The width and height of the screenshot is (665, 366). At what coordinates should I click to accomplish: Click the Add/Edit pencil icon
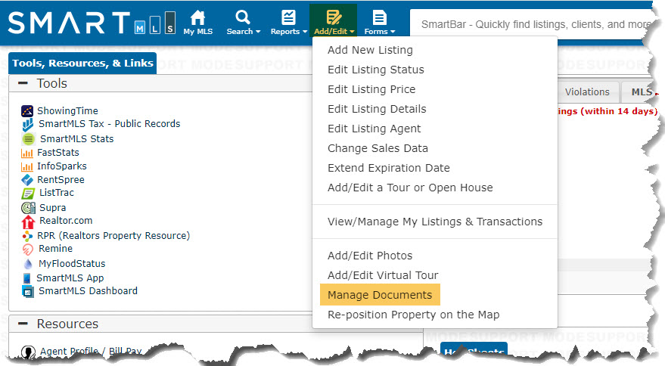pyautogui.click(x=334, y=17)
